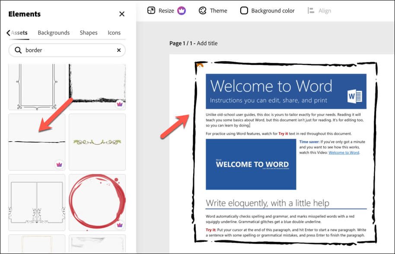The height and width of the screenshot is (254, 395).
Task: Click the 'WELCOME TO WORD' video thumbnail
Action: 251,165
